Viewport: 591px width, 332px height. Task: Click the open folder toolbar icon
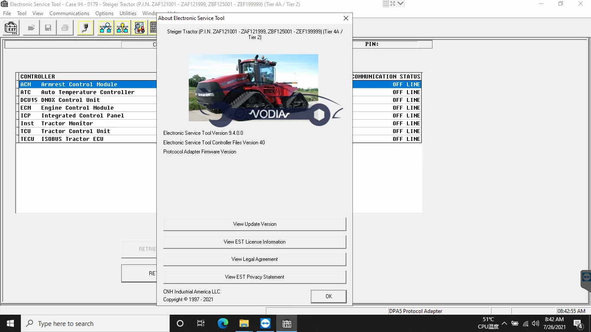pyautogui.click(x=31, y=28)
